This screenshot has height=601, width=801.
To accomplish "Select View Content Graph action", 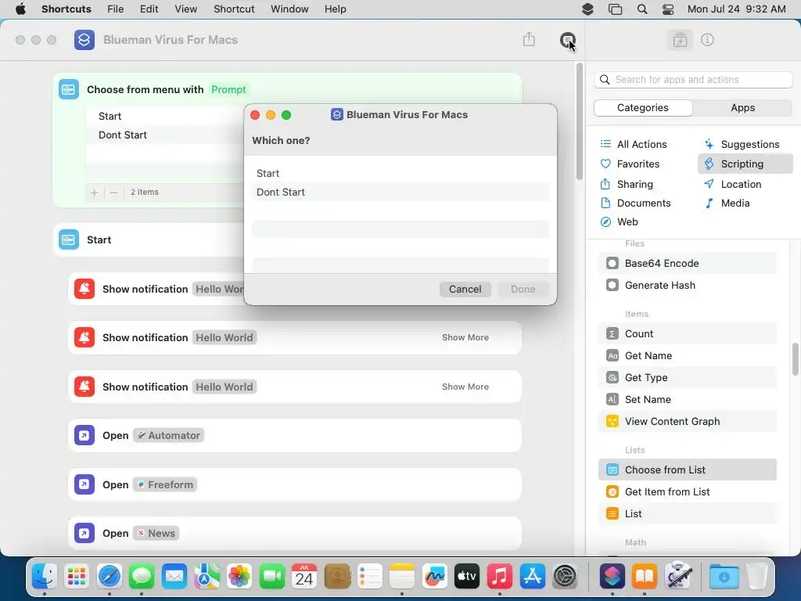I will (x=687, y=422).
